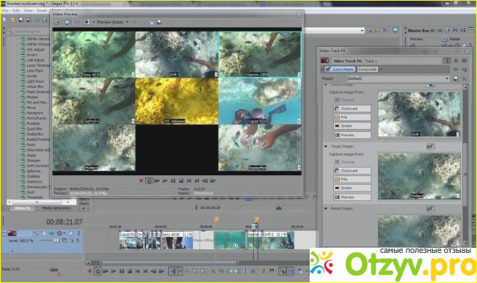Select the Sepia effect in plug-in list
This screenshot has width=477, height=283.
[32, 155]
